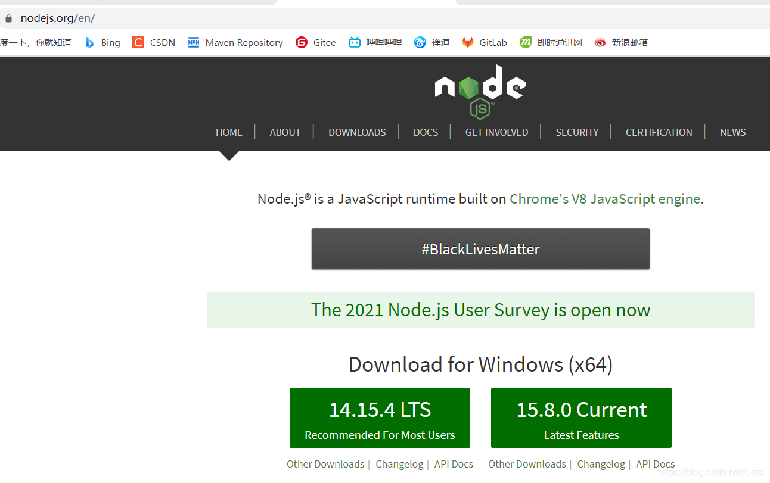The image size is (770, 483).
Task: Open the ABOUT nav item
Action: (285, 132)
